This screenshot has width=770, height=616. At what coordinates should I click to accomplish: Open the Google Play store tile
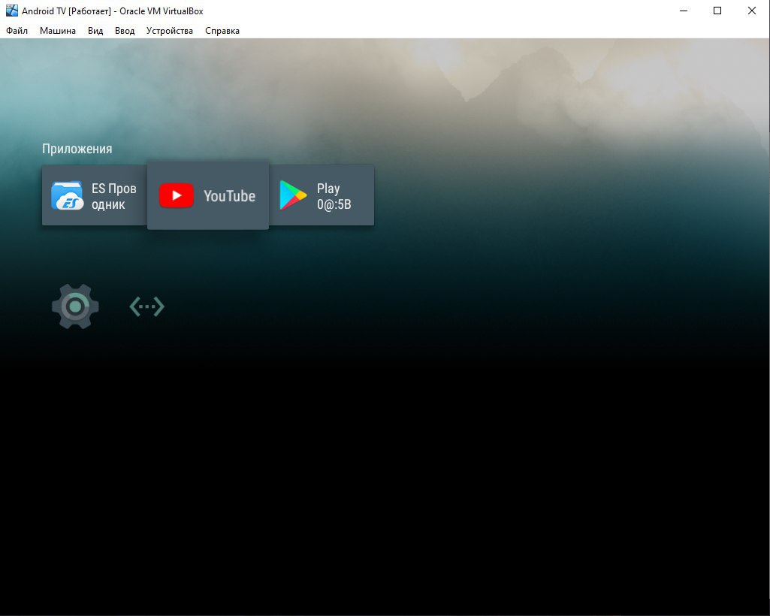322,195
